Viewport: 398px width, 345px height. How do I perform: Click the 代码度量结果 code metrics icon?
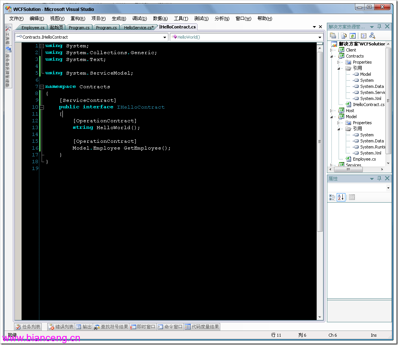point(188,327)
